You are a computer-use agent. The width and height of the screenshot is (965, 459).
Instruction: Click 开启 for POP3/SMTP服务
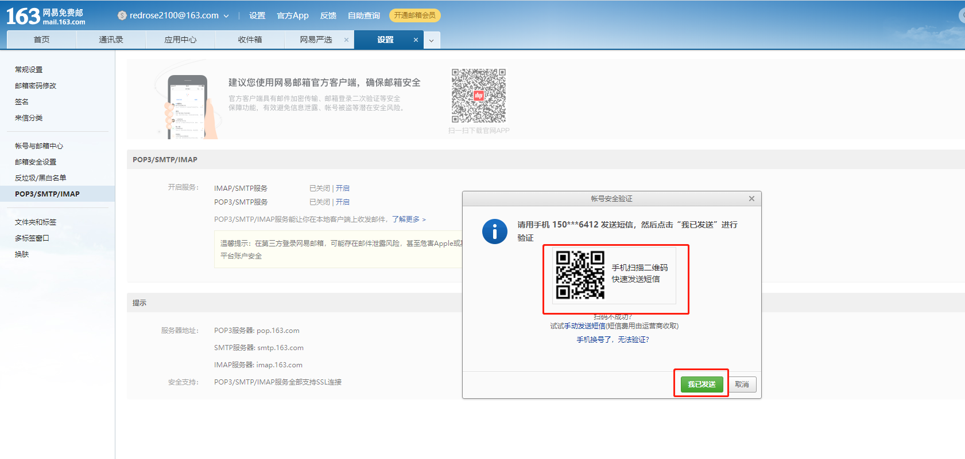click(343, 202)
